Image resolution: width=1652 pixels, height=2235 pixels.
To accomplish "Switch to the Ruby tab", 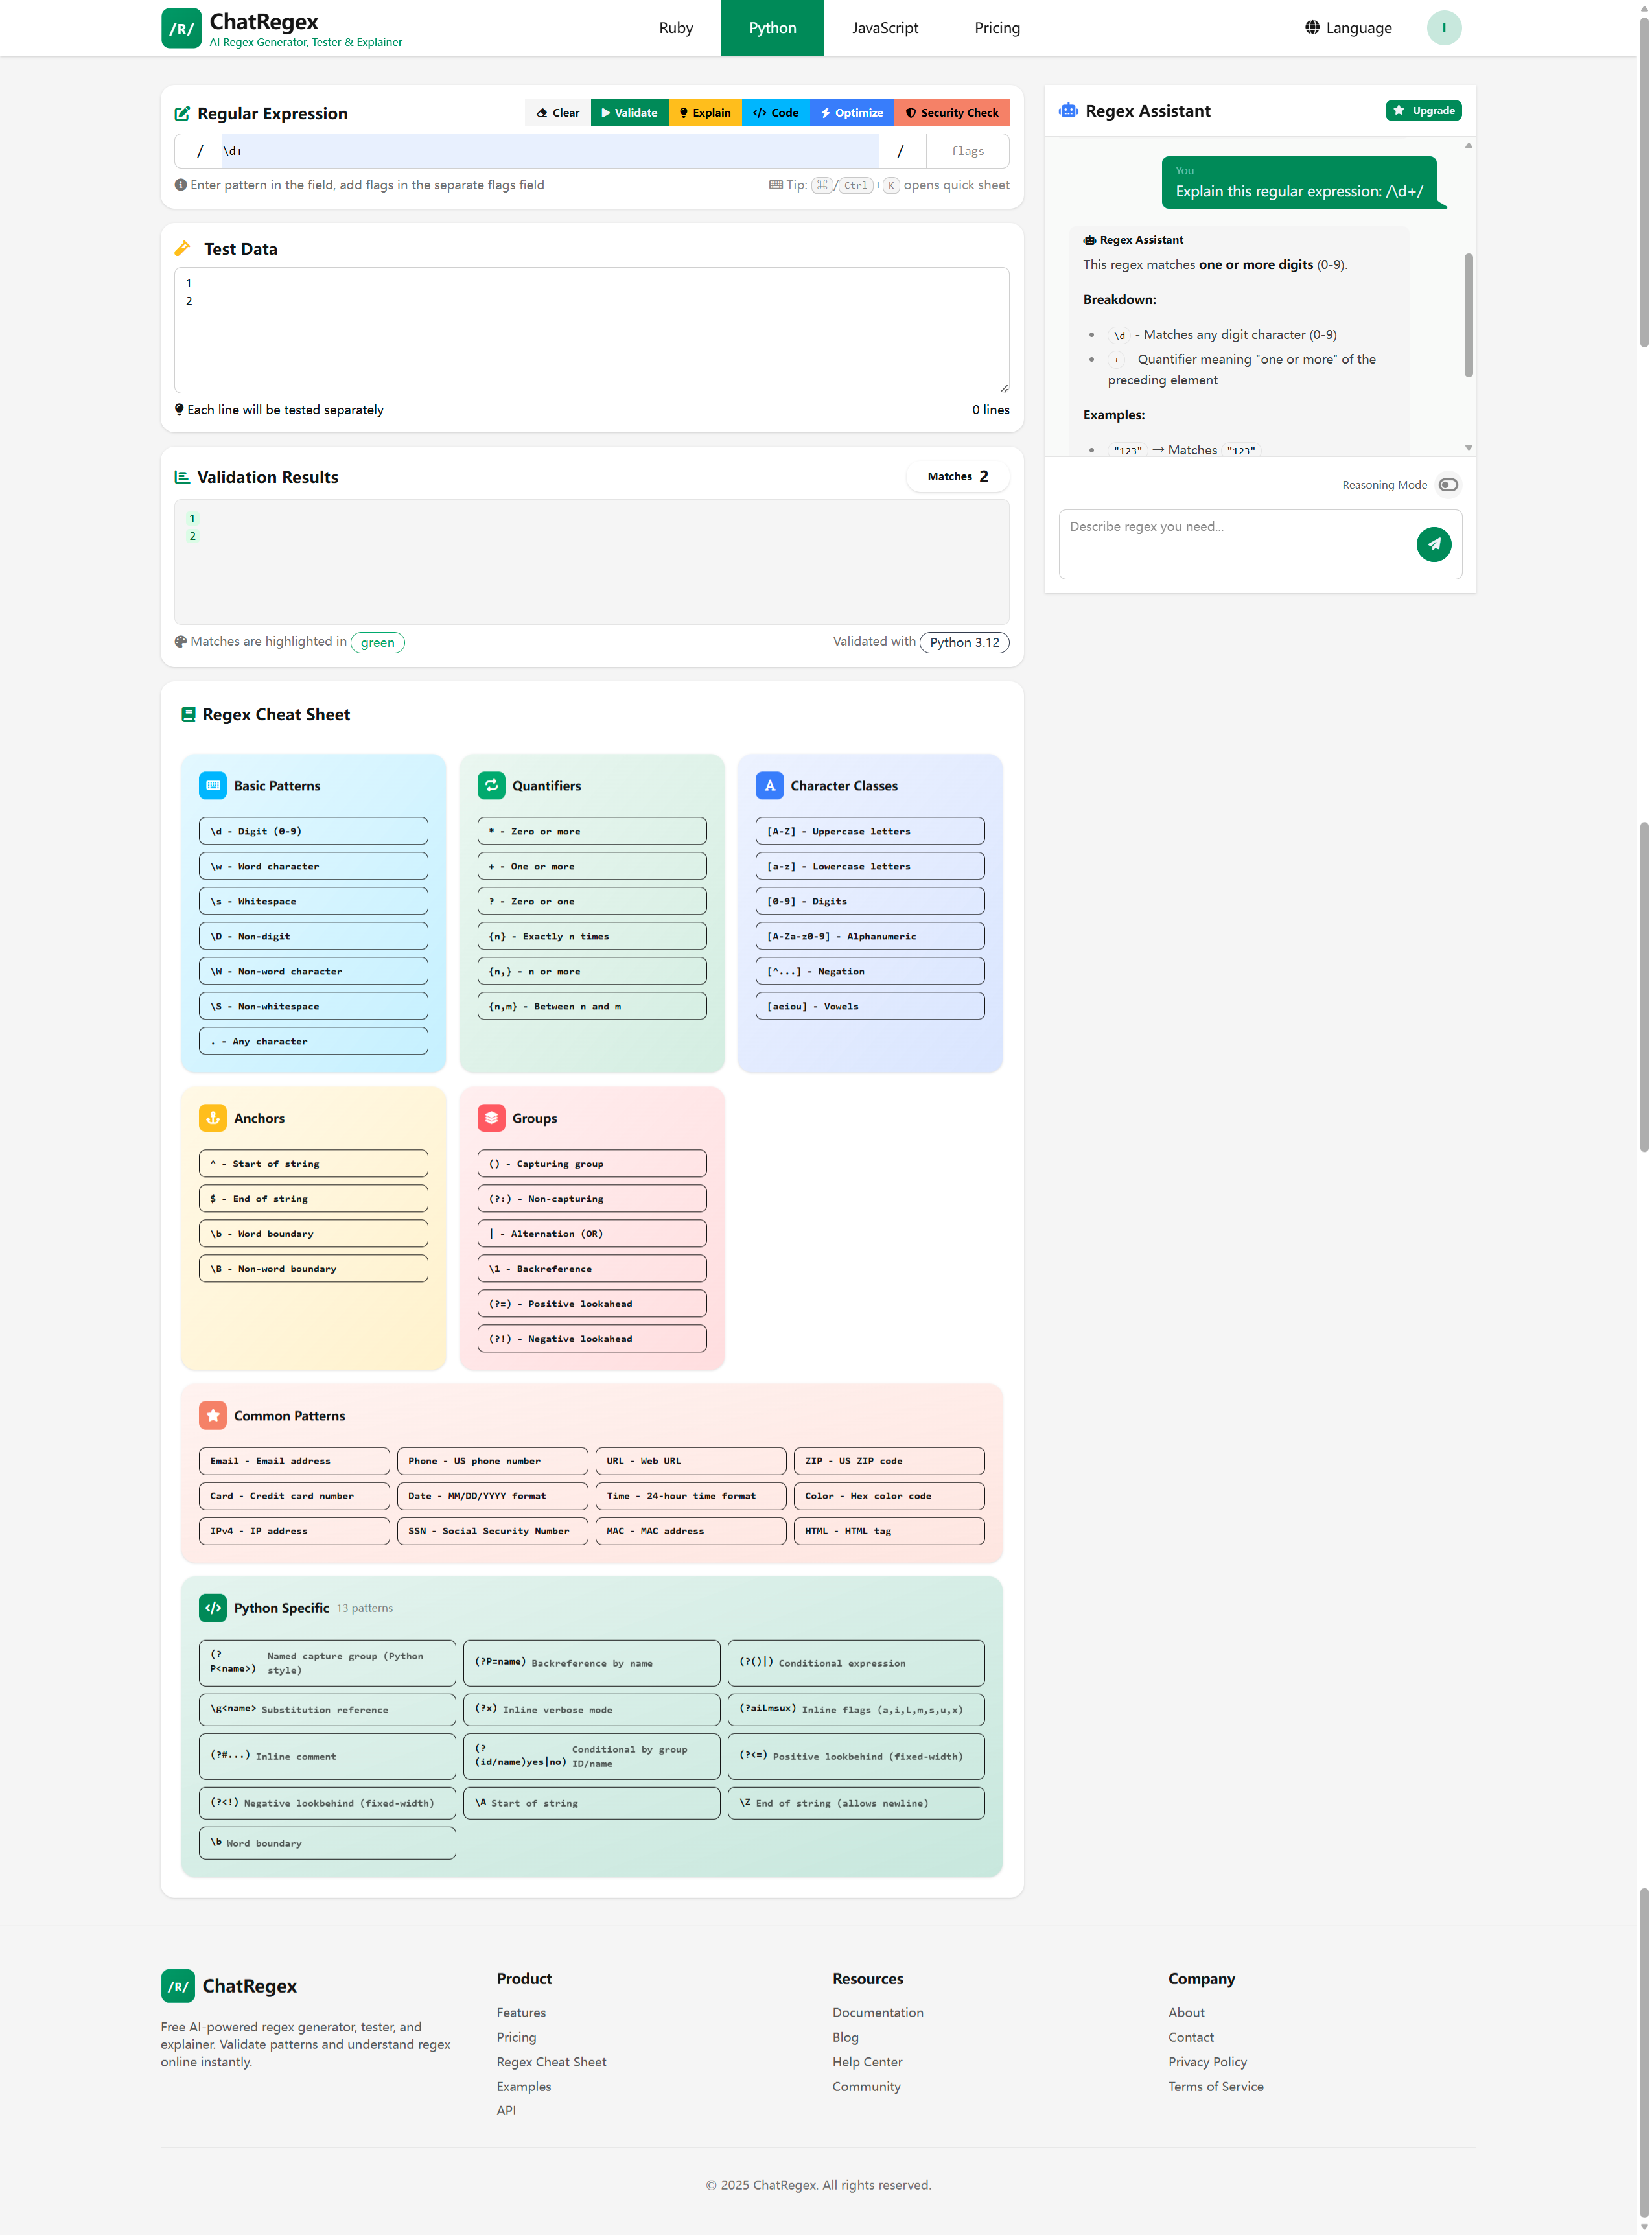I will 675,27.
